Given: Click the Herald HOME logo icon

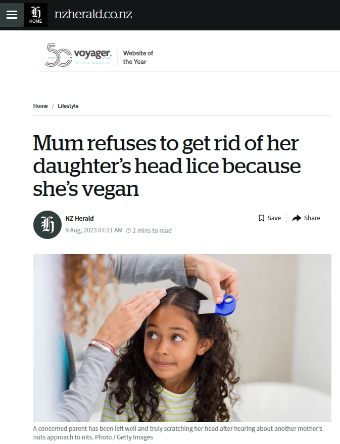Looking at the screenshot, I should (35, 15).
